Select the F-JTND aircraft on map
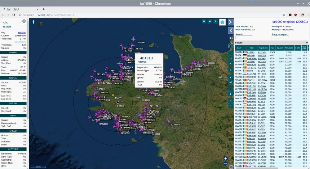 pyautogui.click(x=115, y=103)
